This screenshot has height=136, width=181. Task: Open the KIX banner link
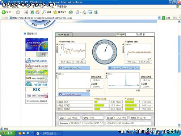click(x=37, y=90)
